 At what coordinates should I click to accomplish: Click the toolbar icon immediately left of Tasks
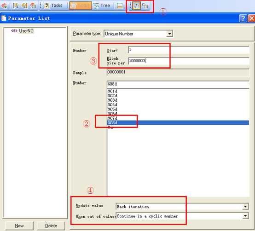pyautogui.click(x=33, y=6)
